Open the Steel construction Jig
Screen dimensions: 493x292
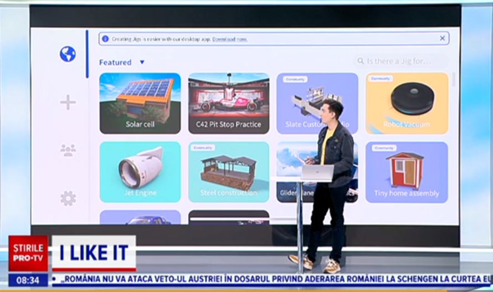point(228,172)
